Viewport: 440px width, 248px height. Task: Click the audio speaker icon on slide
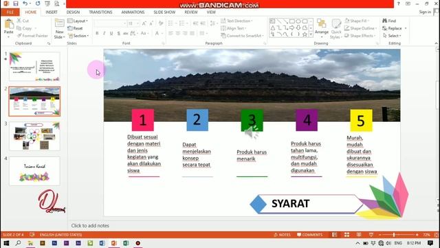point(252,132)
